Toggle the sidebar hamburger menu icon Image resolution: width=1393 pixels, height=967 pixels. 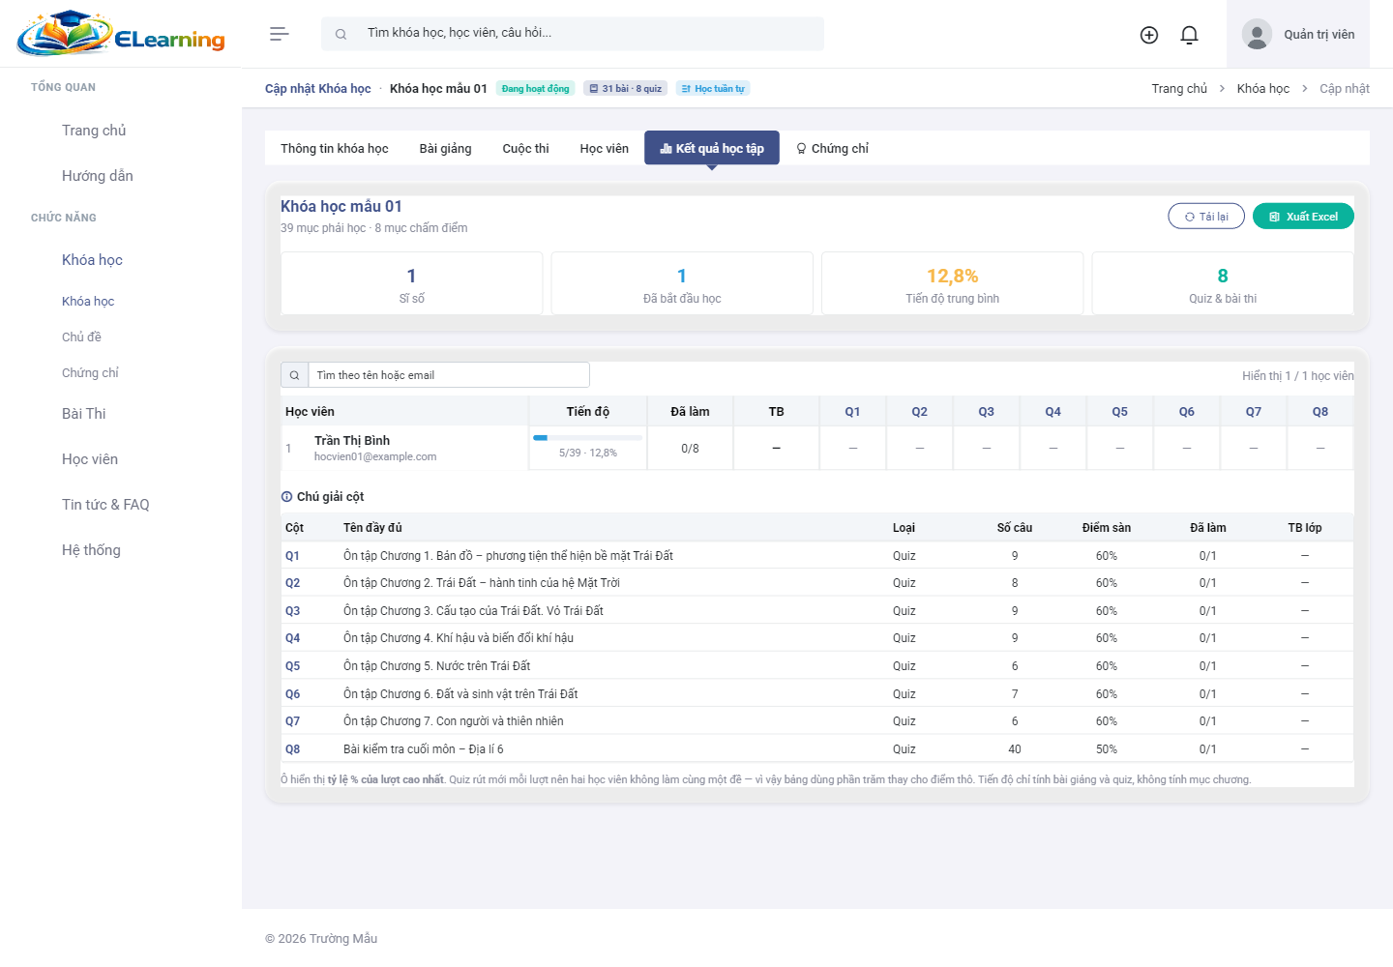tap(279, 34)
